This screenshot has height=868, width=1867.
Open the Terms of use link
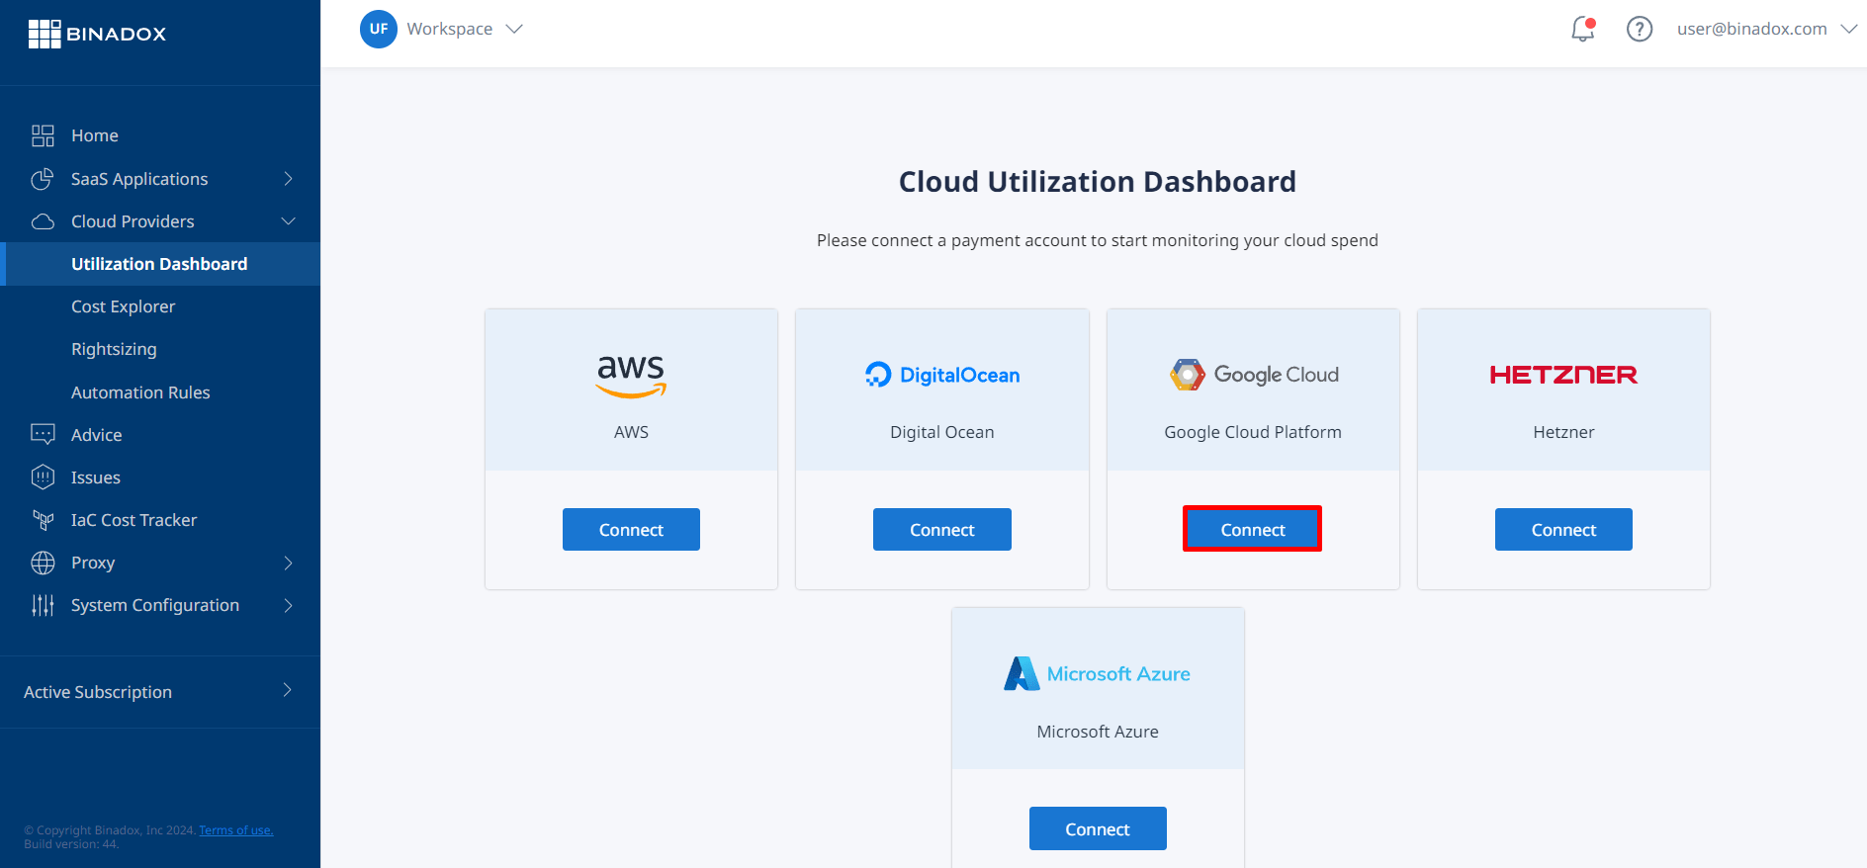pos(236,830)
